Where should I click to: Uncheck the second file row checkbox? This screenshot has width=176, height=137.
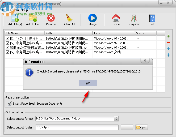[7, 43]
